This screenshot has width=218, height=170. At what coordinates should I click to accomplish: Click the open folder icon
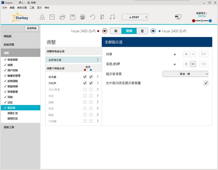tap(62, 17)
